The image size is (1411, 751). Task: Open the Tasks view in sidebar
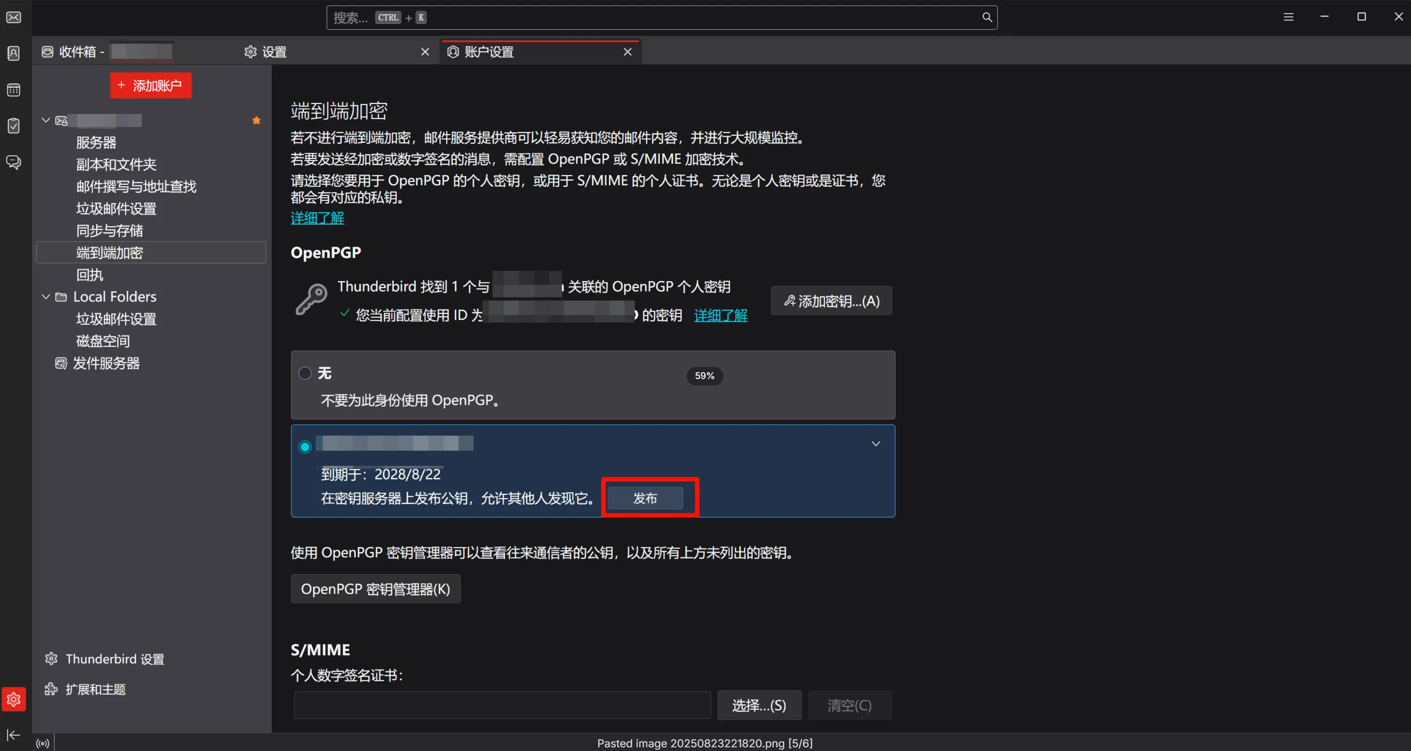click(x=13, y=126)
